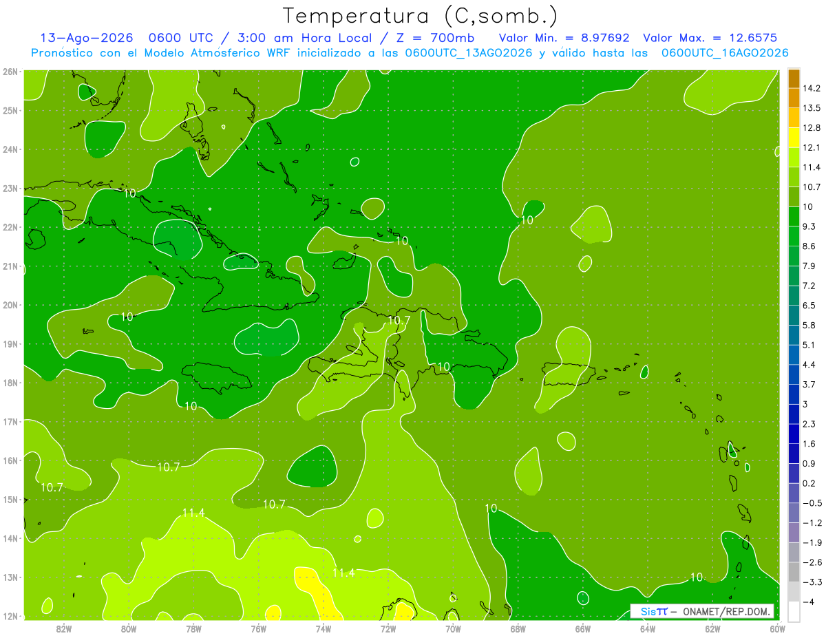826x638 pixels.
Task: Click the -0.5 label on the color scale
Action: (x=811, y=503)
